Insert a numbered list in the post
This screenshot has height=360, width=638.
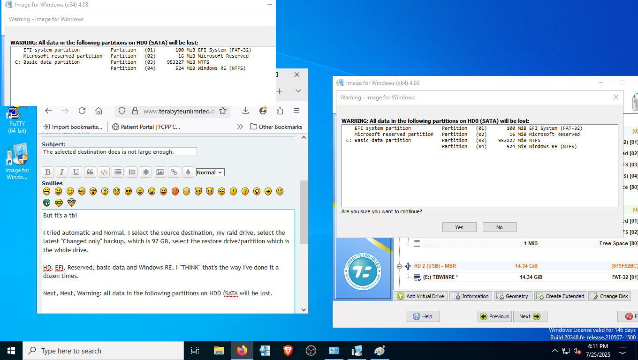132,172
